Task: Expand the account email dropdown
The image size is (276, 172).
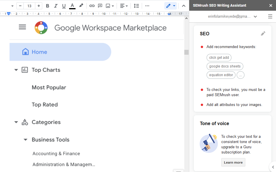Action: (255, 17)
